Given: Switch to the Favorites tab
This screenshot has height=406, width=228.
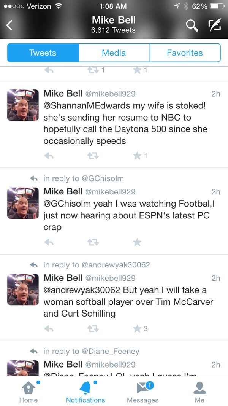Looking at the screenshot, I should [x=185, y=53].
